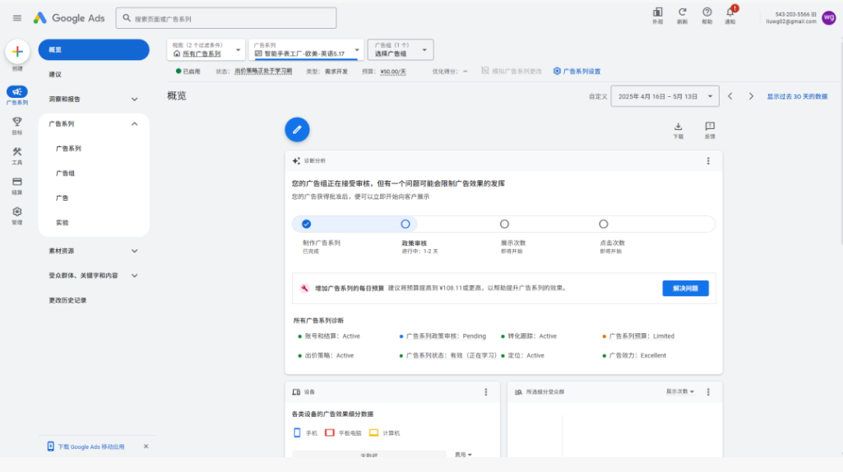Select the clicks step circle
Viewport: 843px width, 472px height.
[603, 224]
